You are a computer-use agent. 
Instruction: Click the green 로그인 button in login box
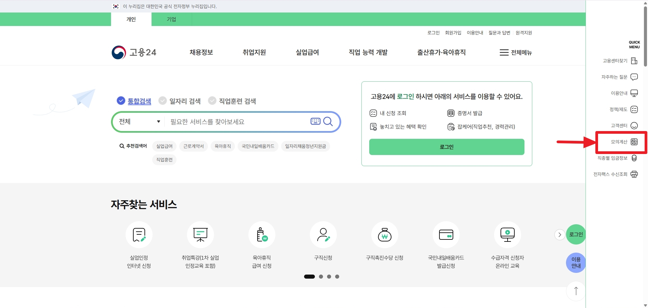pos(447,147)
